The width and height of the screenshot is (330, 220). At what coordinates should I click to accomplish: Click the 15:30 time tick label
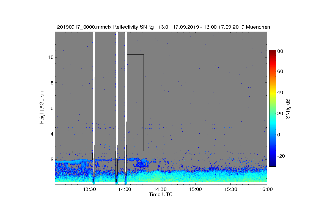click(231, 189)
